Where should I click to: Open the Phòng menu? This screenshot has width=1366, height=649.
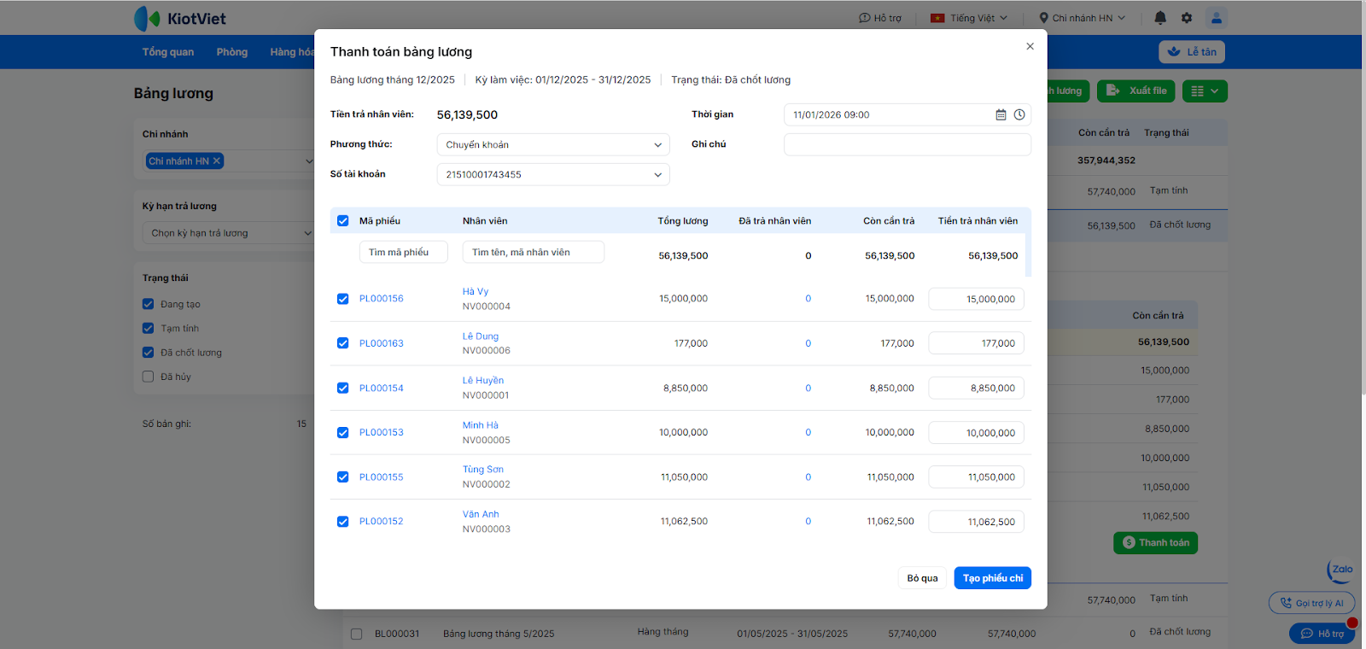coord(231,52)
